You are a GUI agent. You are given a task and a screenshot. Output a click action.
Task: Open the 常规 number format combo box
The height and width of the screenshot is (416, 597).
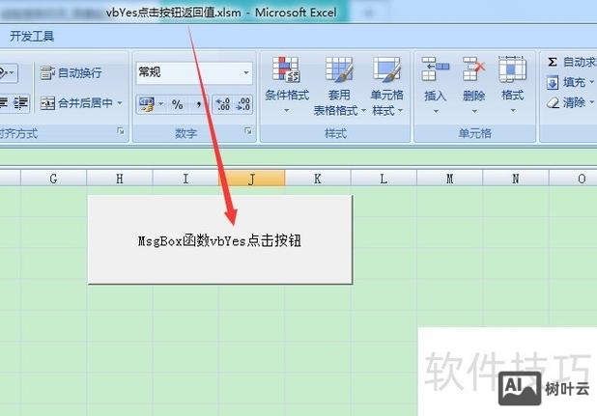(x=194, y=72)
